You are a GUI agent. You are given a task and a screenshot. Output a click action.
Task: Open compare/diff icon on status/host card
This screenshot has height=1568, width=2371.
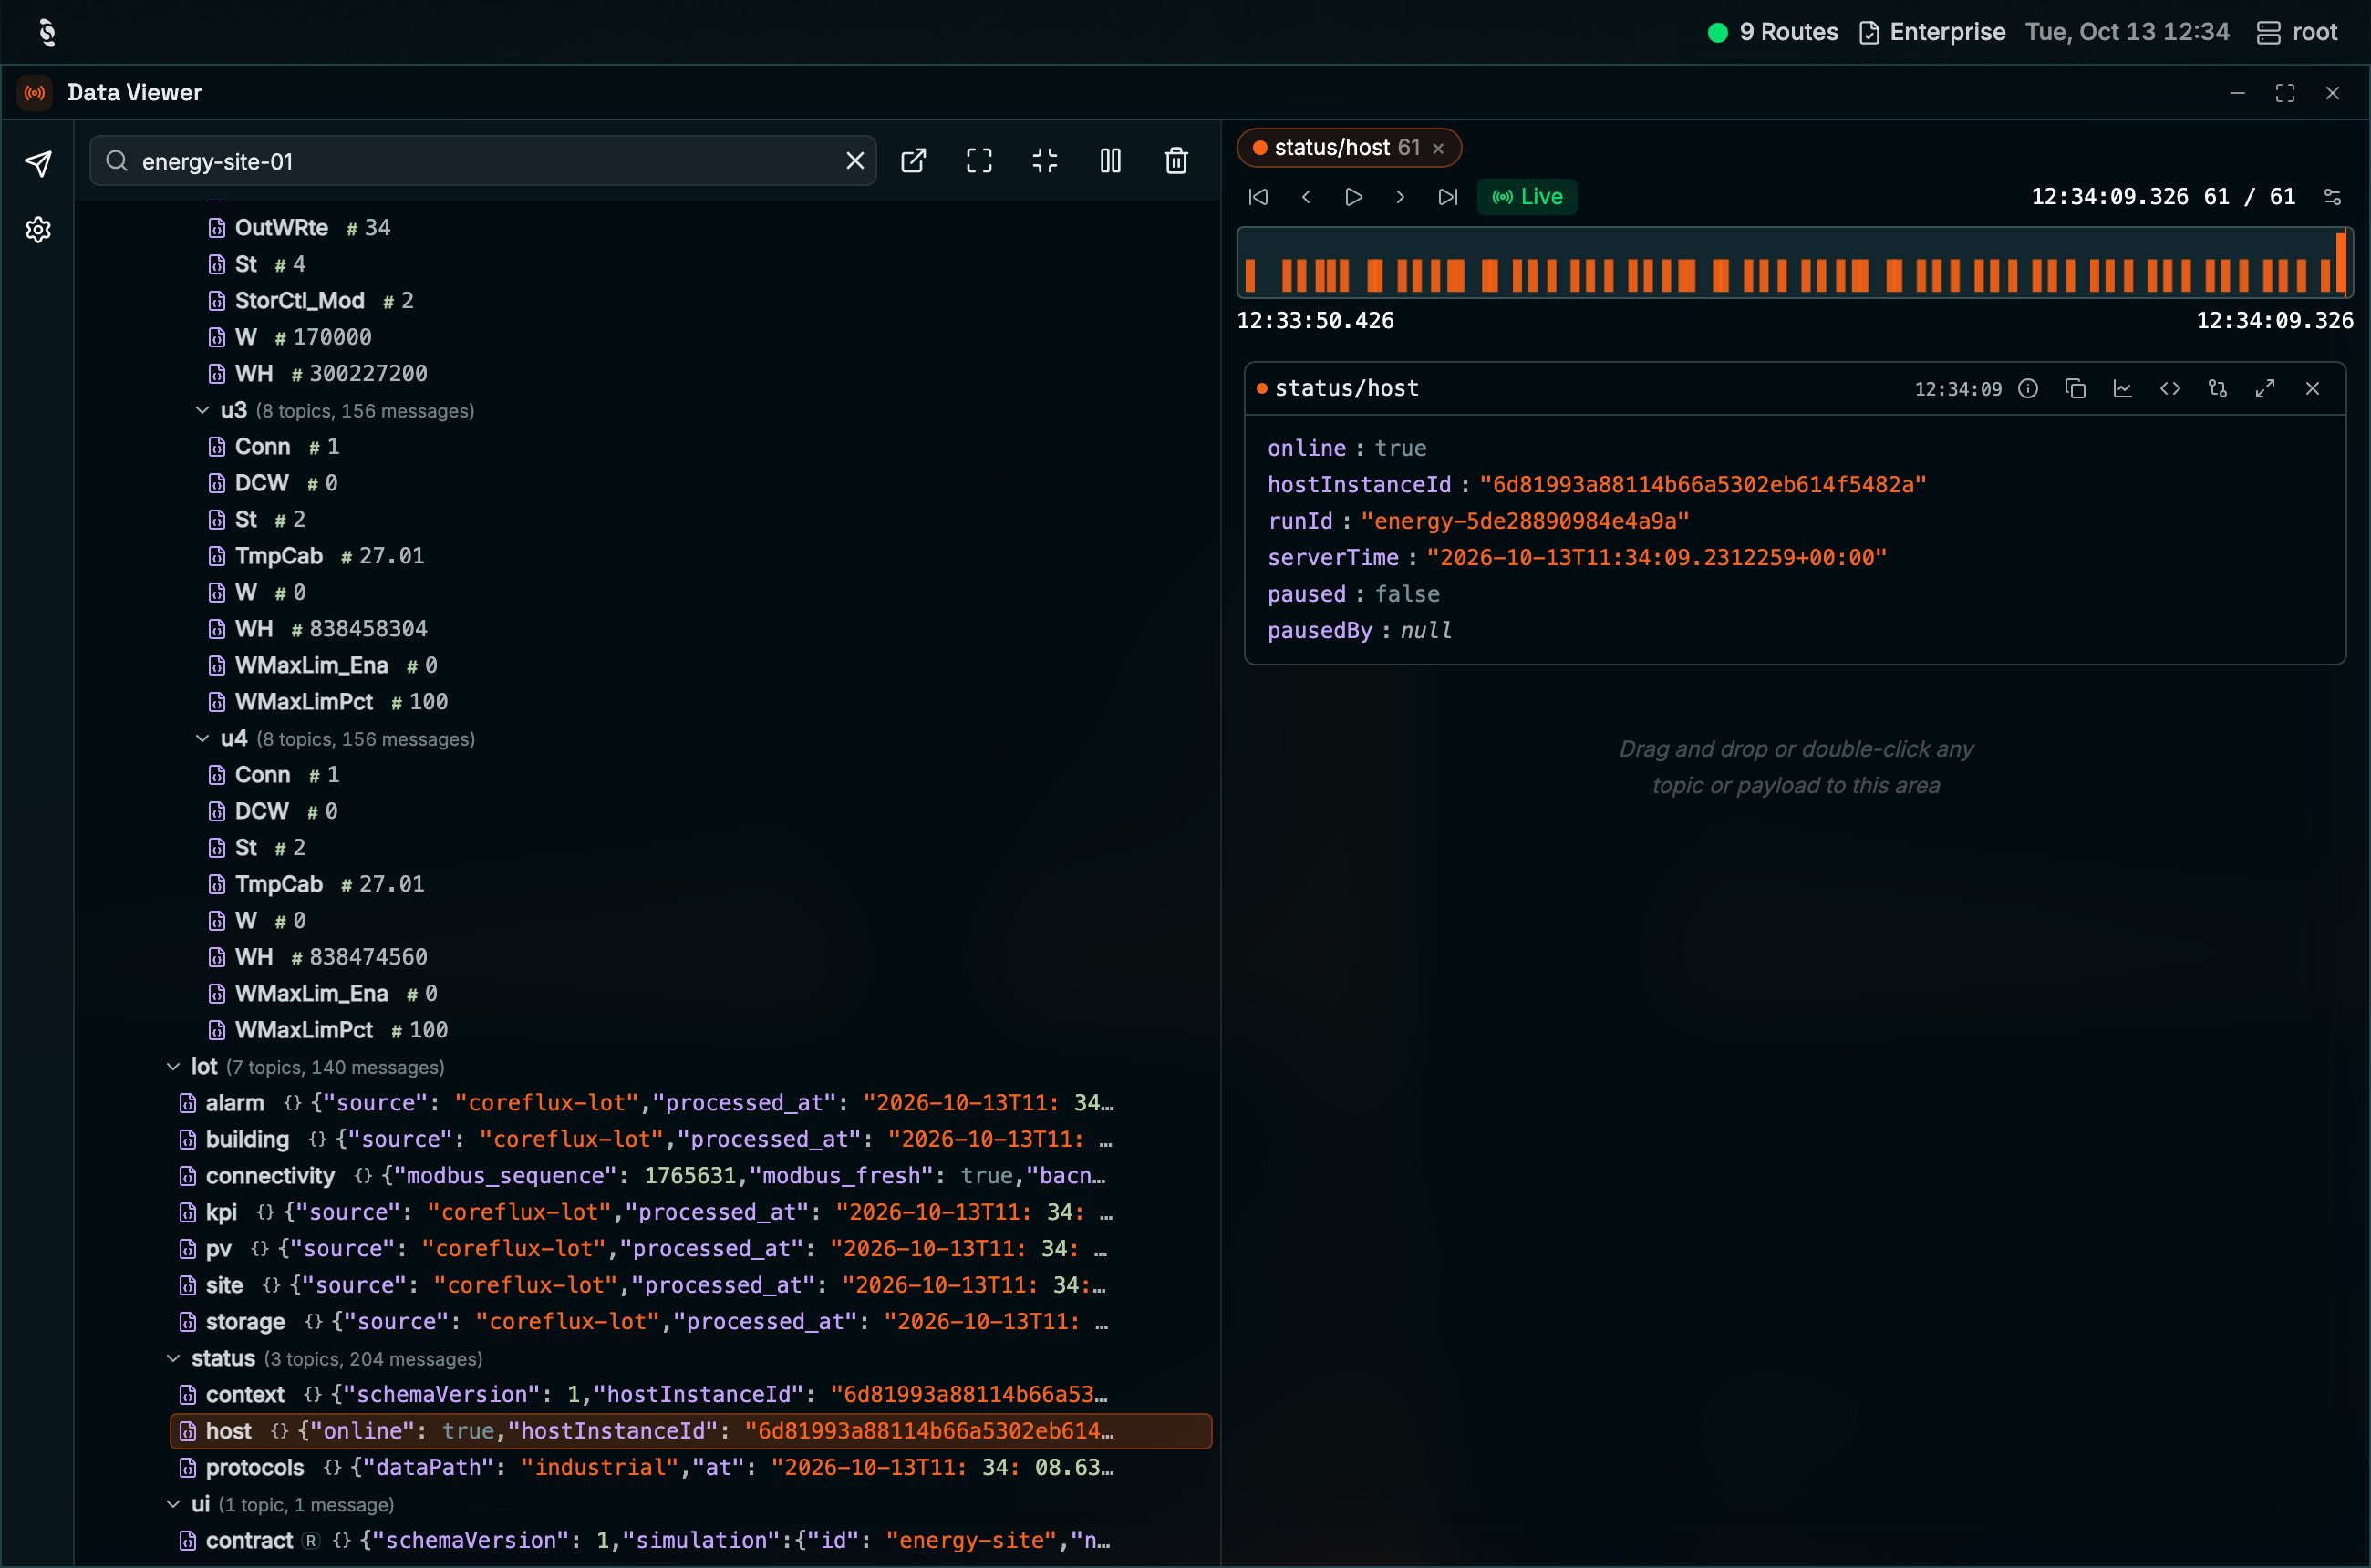coord(2217,389)
